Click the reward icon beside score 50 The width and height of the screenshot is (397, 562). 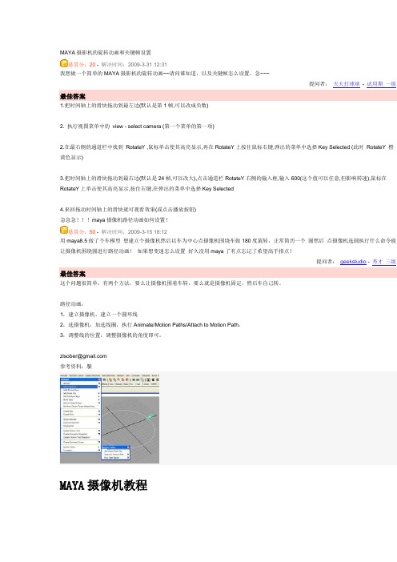pos(64,230)
